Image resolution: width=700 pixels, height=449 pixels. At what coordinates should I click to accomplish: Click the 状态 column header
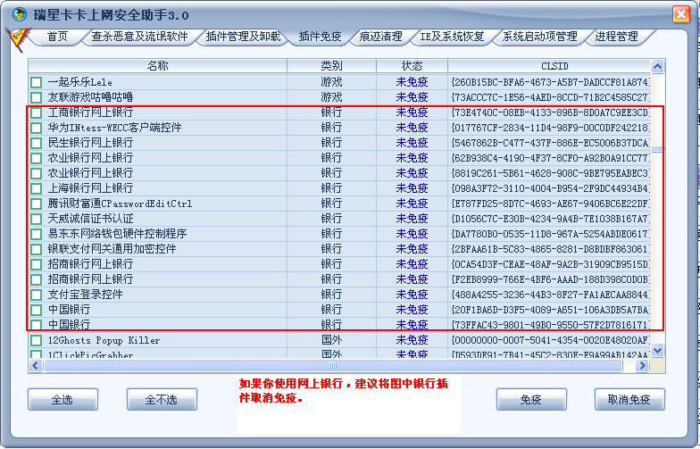(x=412, y=66)
